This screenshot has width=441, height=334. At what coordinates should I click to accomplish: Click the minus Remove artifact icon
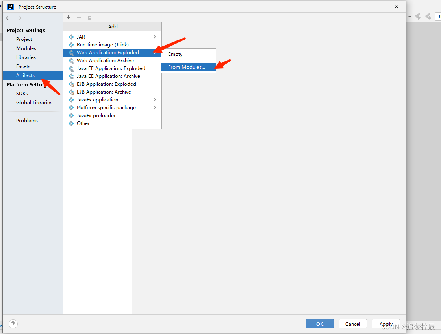tap(79, 17)
